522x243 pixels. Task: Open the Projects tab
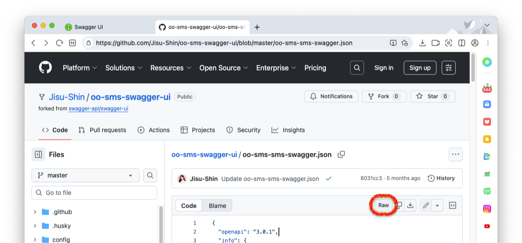pos(198,130)
